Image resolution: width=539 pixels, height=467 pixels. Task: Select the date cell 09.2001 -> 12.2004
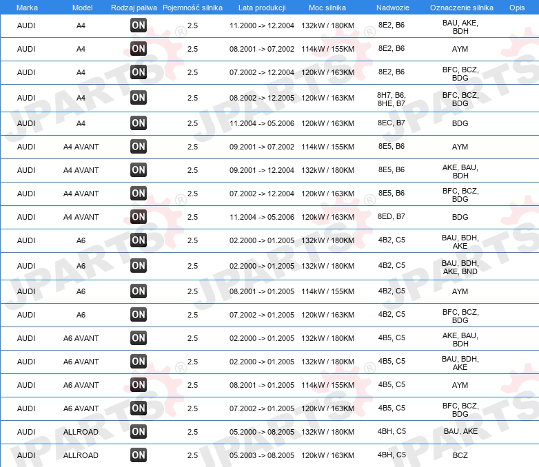[x=262, y=170]
